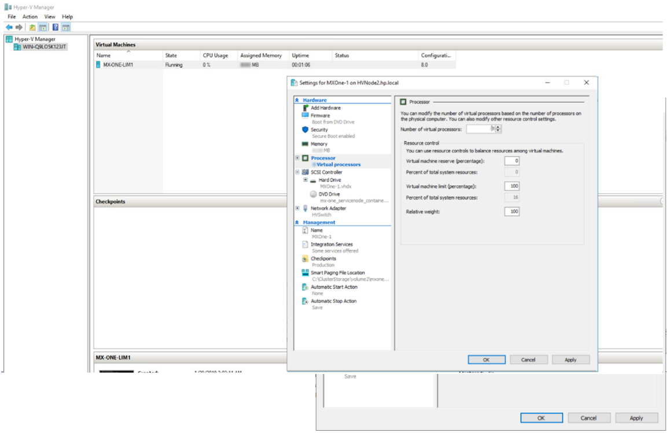Select Automatic Start Action setting
The width and height of the screenshot is (670, 433).
[x=334, y=287]
